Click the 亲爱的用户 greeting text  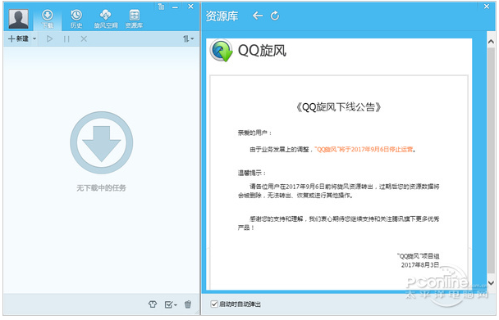point(254,133)
